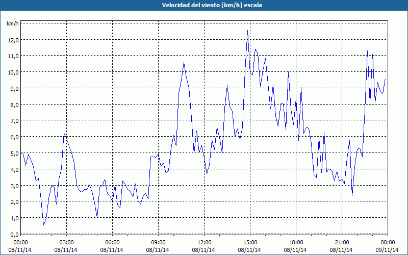Viewport: 408px width, 255px height.
Task: Click the '2,0' y-axis label
Action: (15, 202)
